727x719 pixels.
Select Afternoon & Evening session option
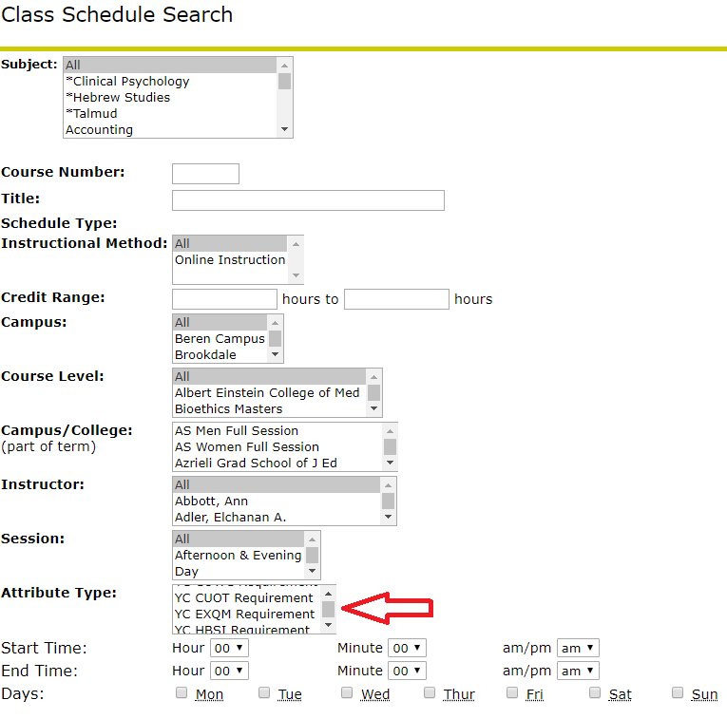click(238, 556)
